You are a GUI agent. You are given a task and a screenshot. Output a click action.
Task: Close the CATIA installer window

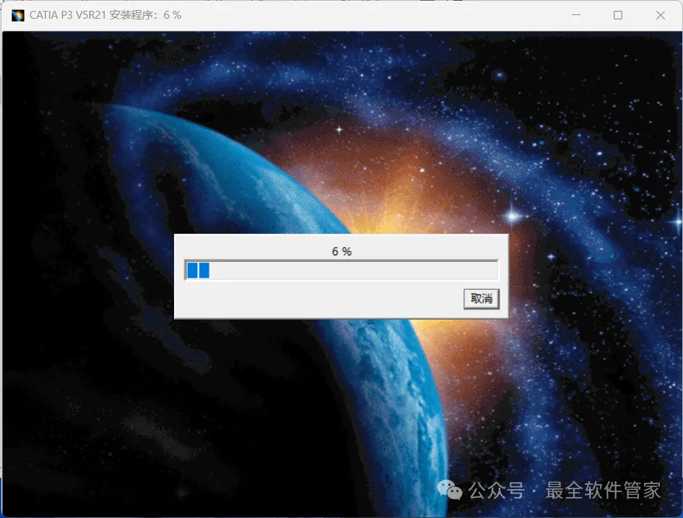[x=661, y=15]
